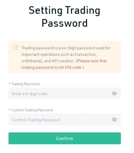Focus the Confirm Trading Password input box
The image size is (134, 153).
65,120
